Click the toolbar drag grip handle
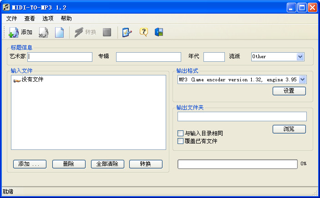The height and width of the screenshot is (198, 320). [x=4, y=32]
